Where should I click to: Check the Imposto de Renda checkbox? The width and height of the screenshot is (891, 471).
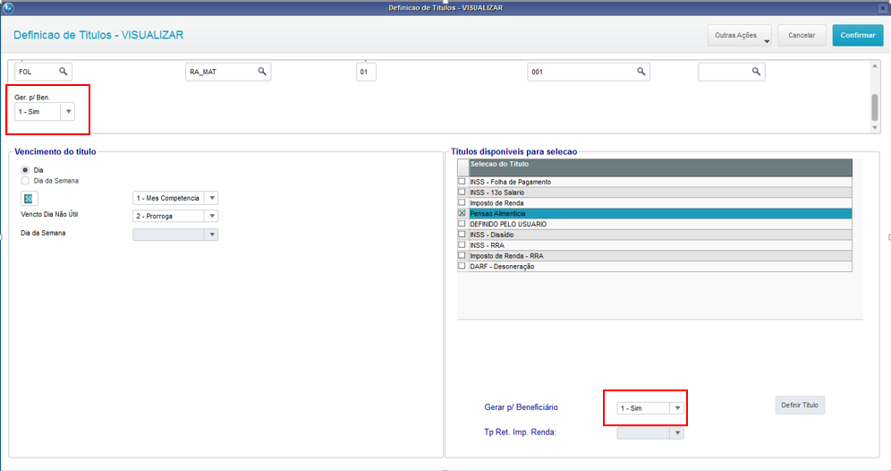(462, 202)
